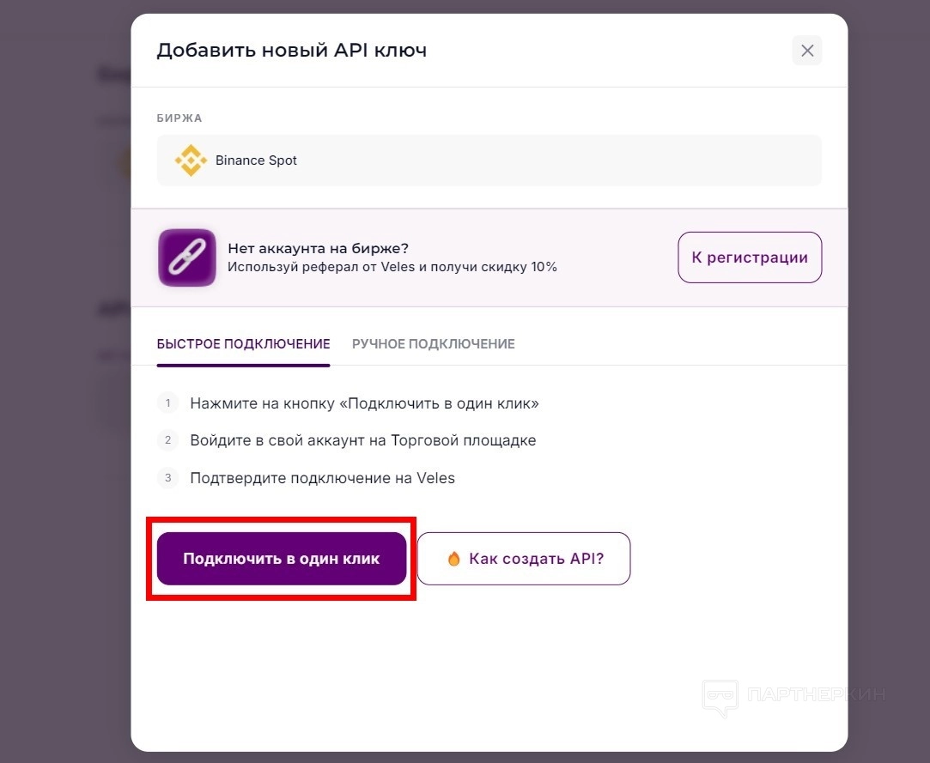Screen dimensions: 930x763
Task: Click the Подтвердите подключение на Veles instruction
Action: click(322, 478)
